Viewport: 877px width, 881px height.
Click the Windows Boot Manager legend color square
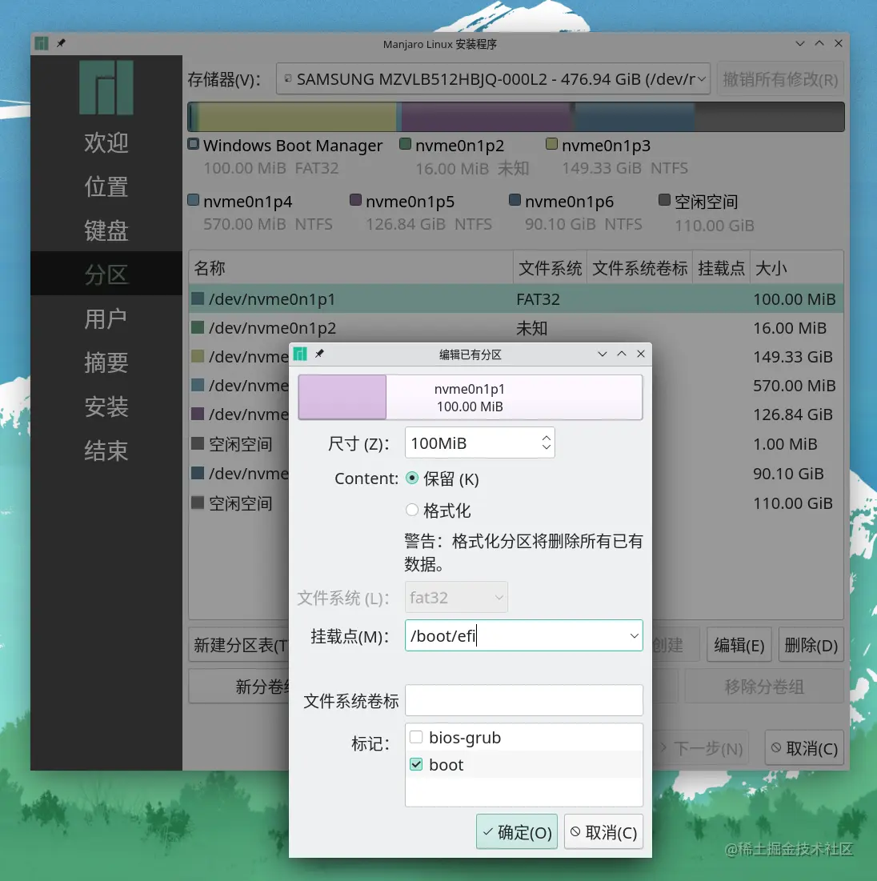click(194, 144)
